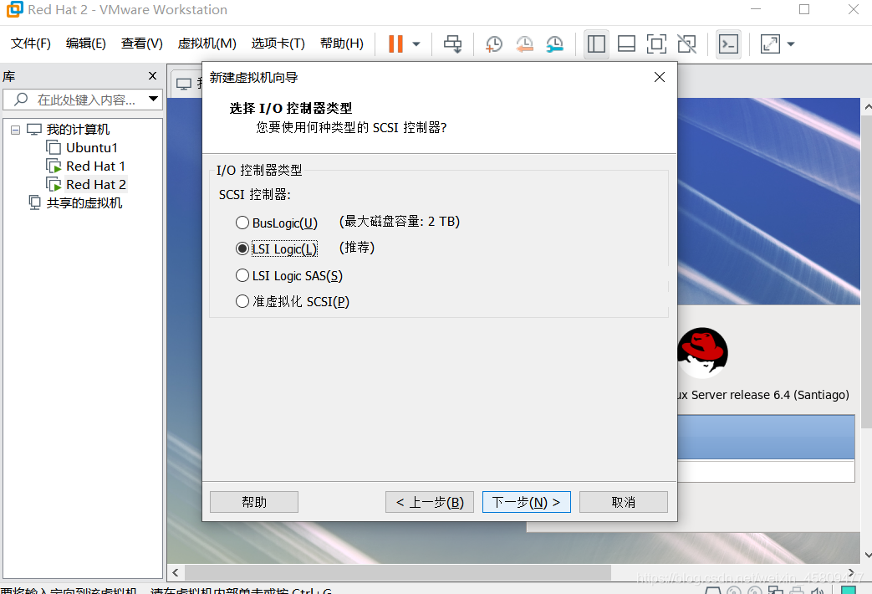The width and height of the screenshot is (872, 594).
Task: Open the power options dropdown beside pause
Action: tap(416, 44)
